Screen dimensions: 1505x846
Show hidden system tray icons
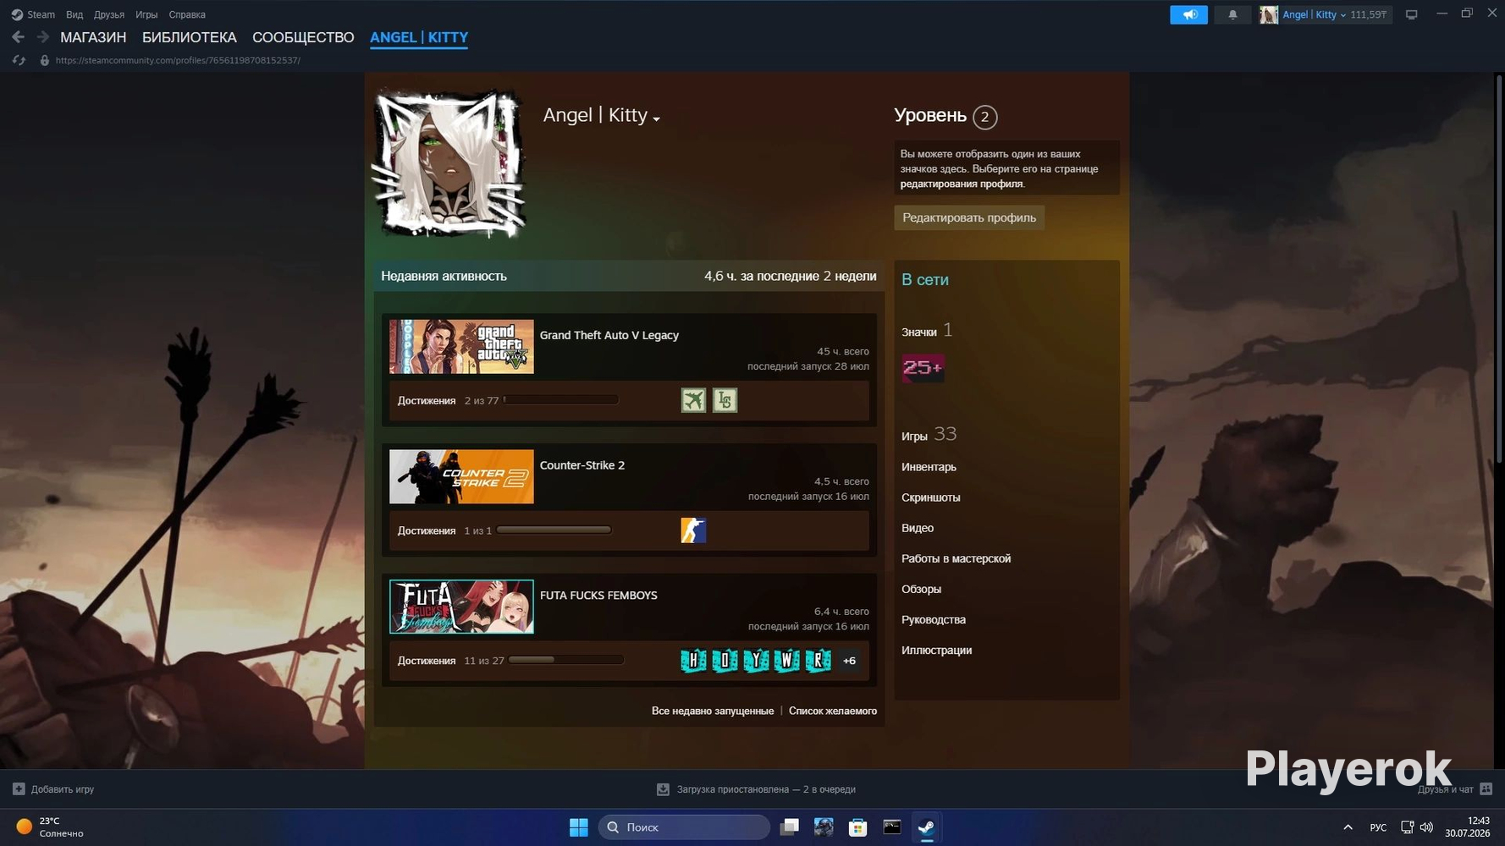tap(1348, 827)
